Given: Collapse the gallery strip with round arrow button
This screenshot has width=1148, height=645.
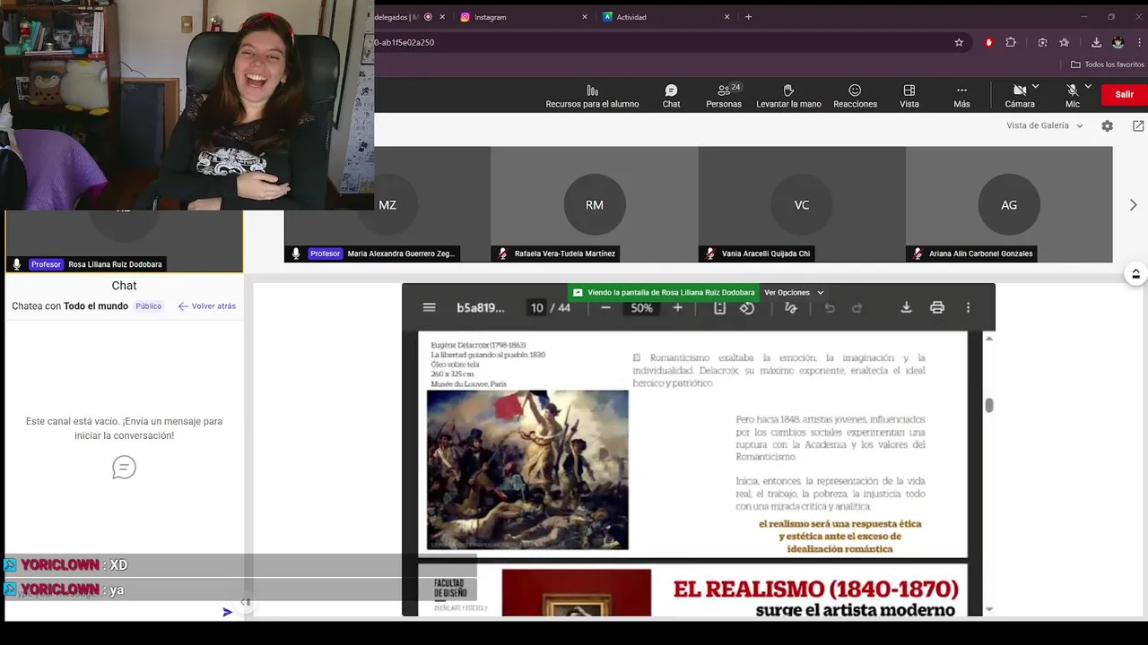Looking at the screenshot, I should click(1135, 274).
